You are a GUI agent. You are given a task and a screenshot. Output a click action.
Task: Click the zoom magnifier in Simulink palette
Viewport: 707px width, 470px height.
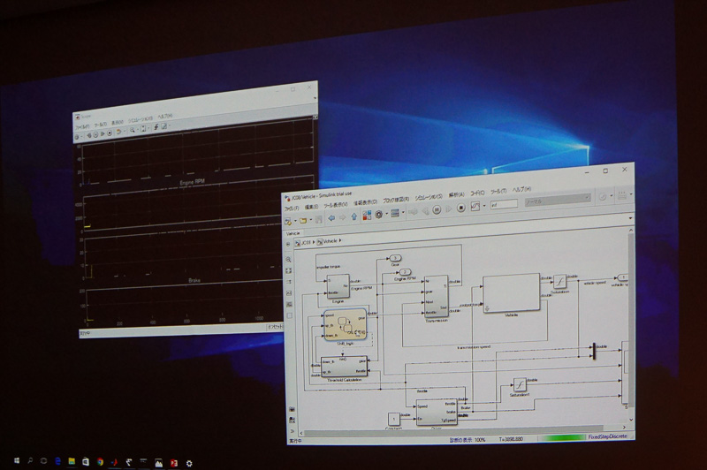289,260
